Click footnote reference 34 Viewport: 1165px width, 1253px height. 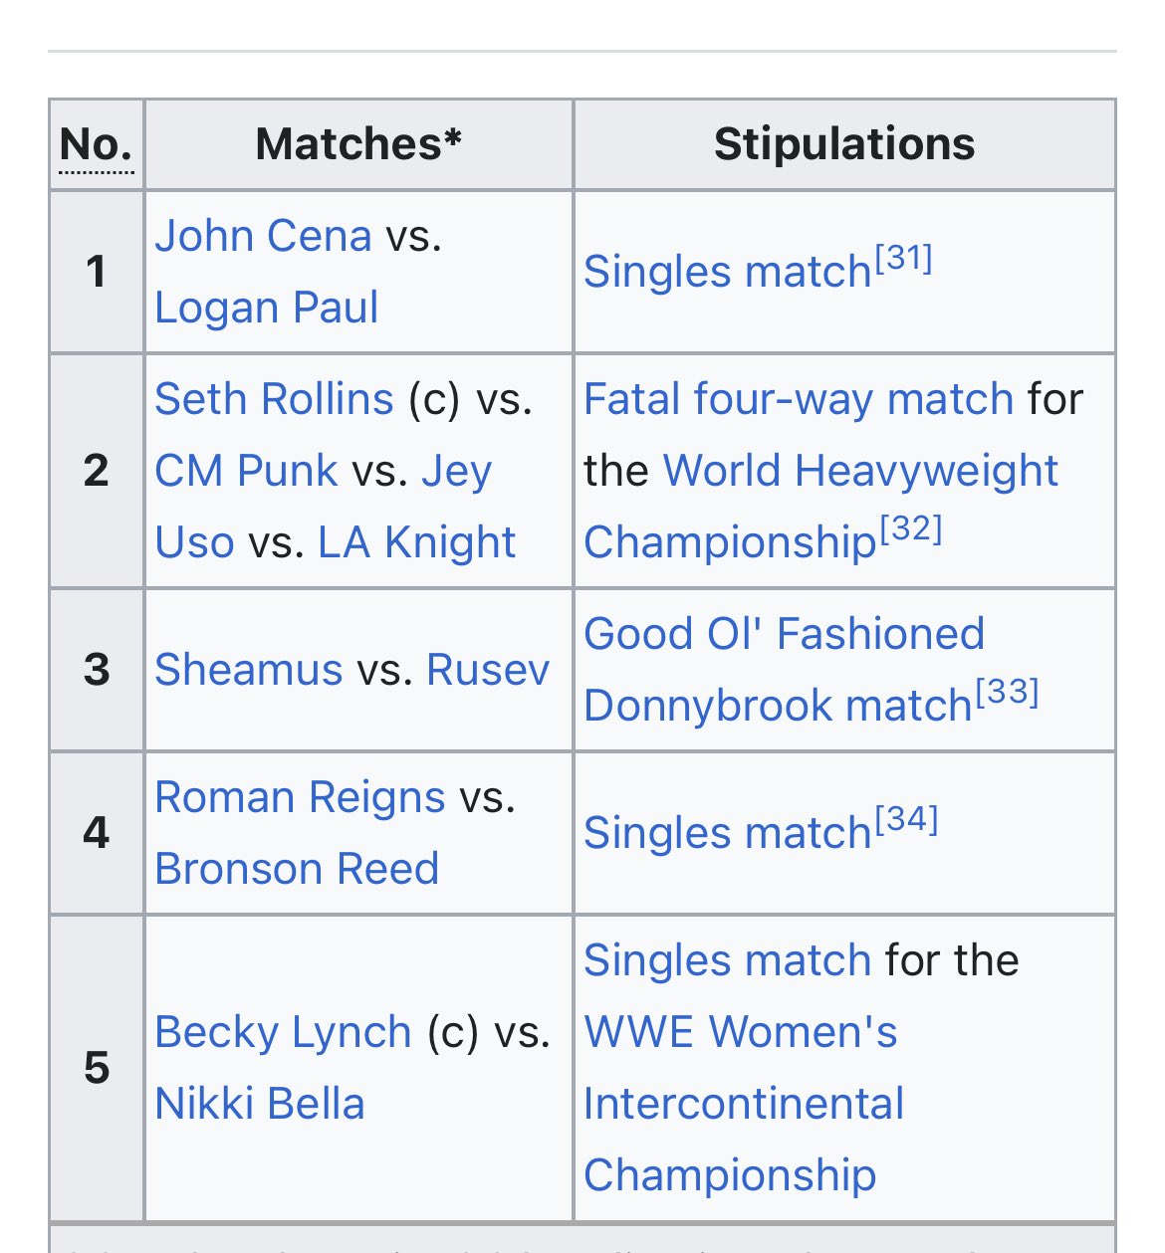pyautogui.click(x=906, y=821)
